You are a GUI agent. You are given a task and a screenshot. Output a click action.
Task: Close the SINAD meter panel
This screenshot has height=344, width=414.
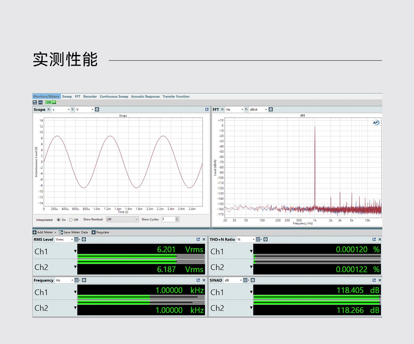(380, 280)
